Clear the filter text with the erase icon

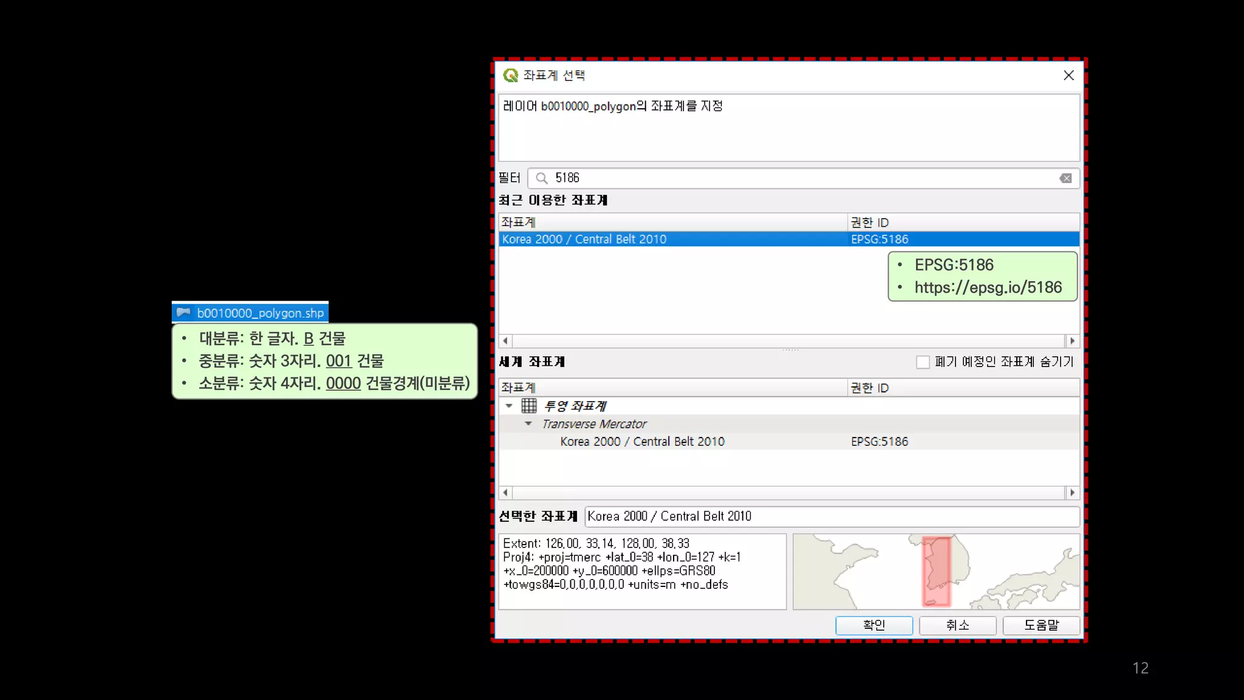coord(1065,178)
